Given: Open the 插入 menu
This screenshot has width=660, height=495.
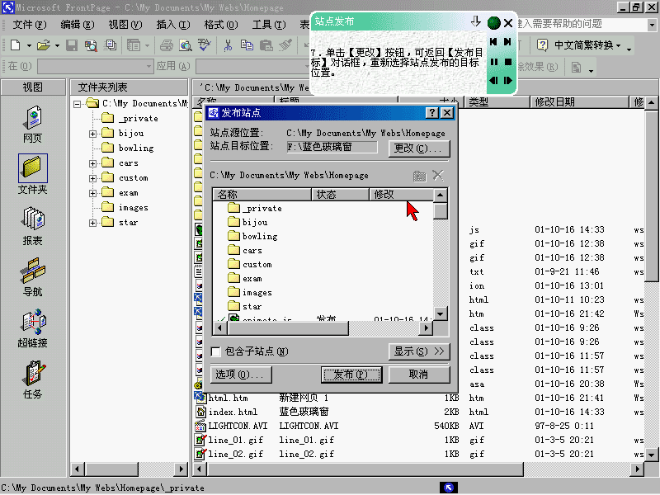Looking at the screenshot, I should tap(172, 25).
